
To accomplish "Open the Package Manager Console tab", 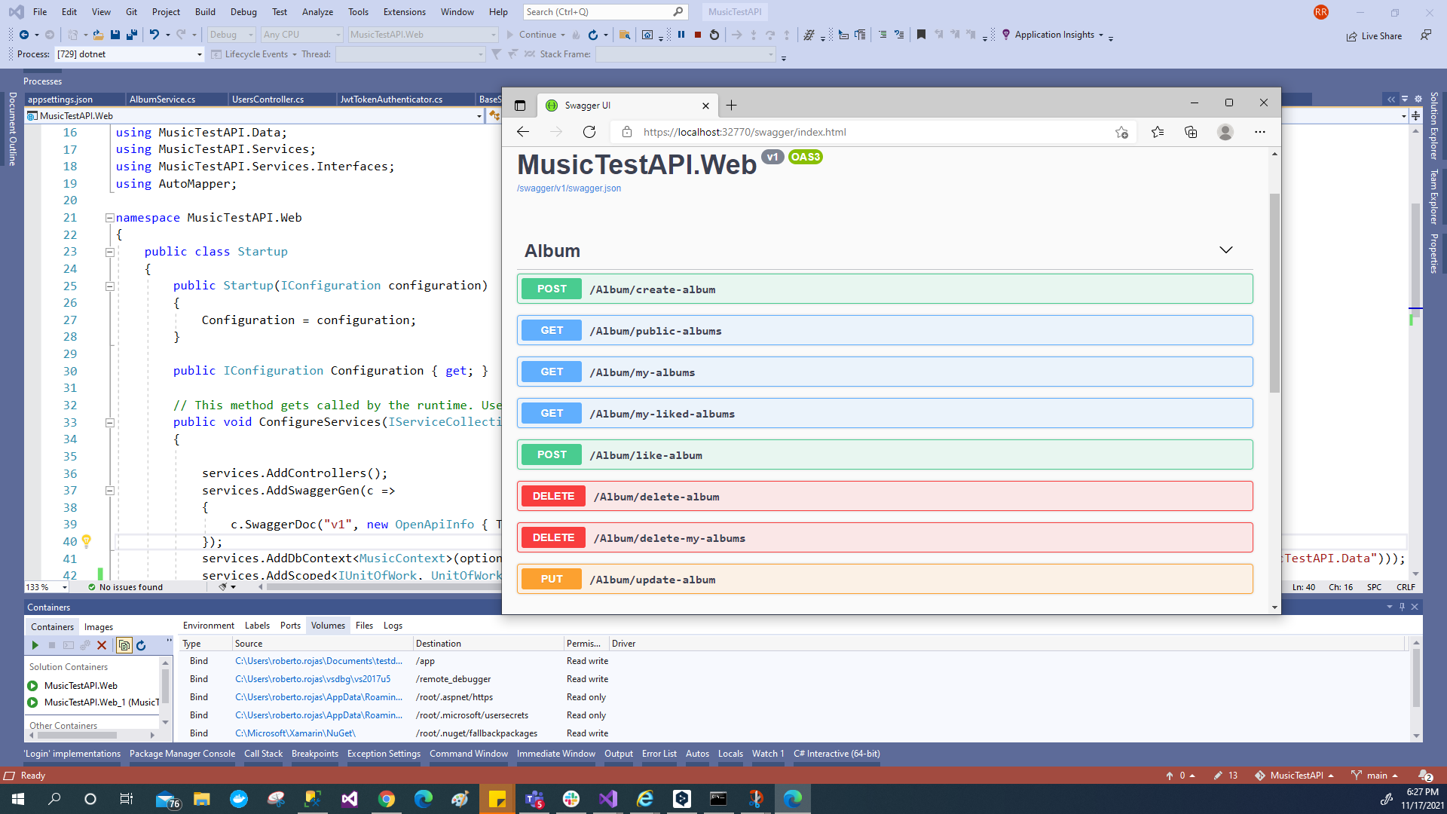I will (x=182, y=754).
